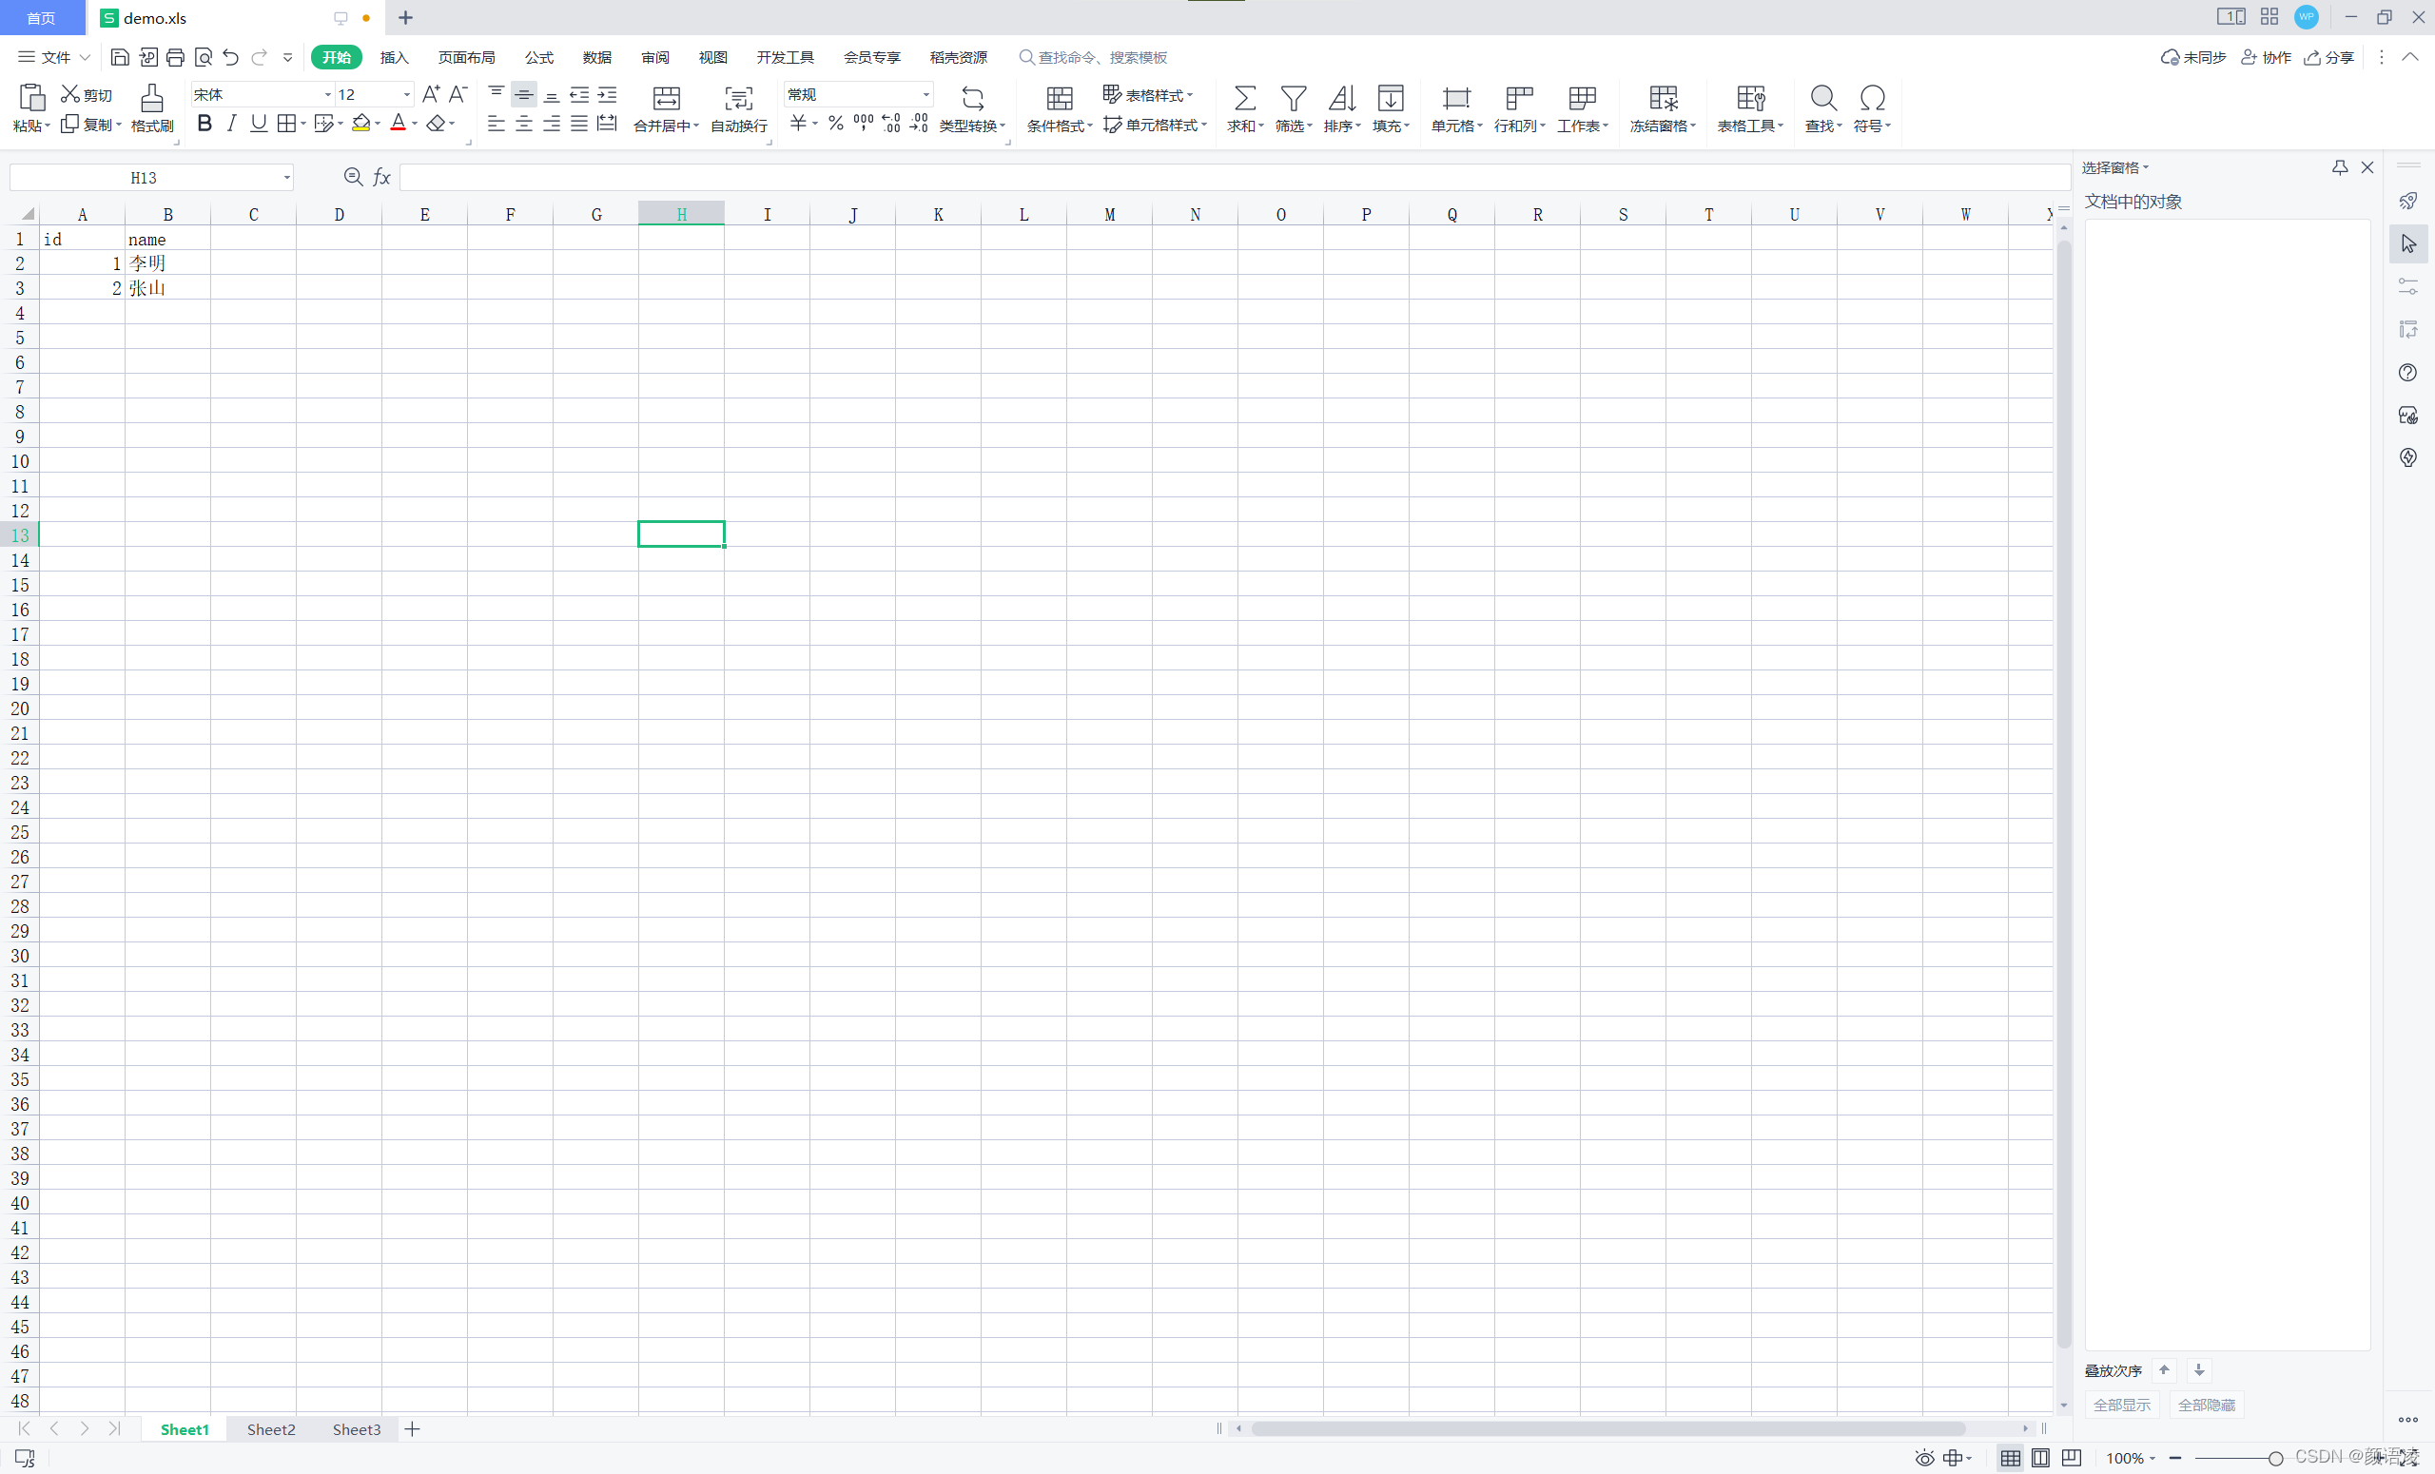The width and height of the screenshot is (2435, 1474).
Task: Click the Conditional Formatting icon
Action: (1059, 98)
